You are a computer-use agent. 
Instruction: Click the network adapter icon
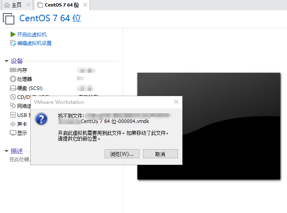click(x=13, y=106)
